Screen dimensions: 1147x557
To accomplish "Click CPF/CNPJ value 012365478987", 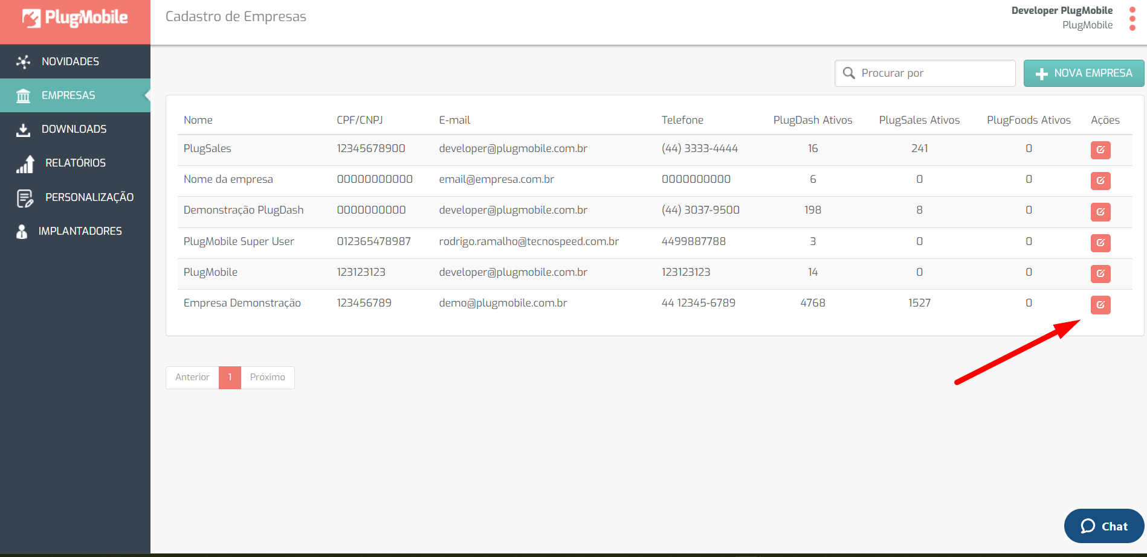I will (373, 241).
